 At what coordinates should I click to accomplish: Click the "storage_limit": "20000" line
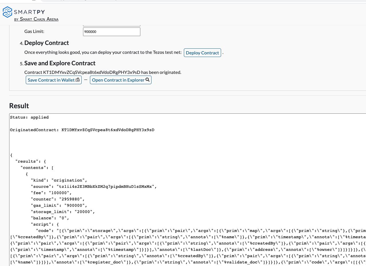pos(63,212)
